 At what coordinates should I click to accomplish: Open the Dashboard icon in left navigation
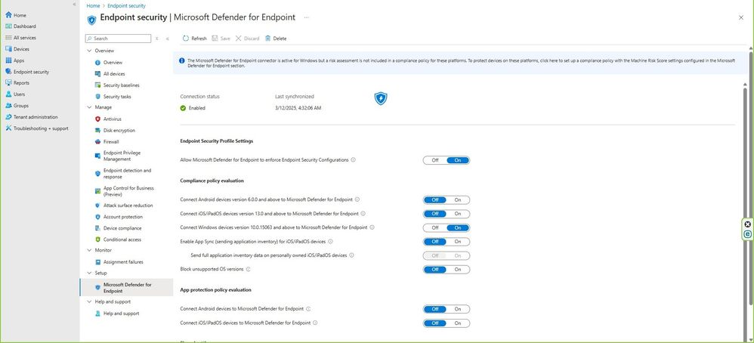[x=8, y=26]
